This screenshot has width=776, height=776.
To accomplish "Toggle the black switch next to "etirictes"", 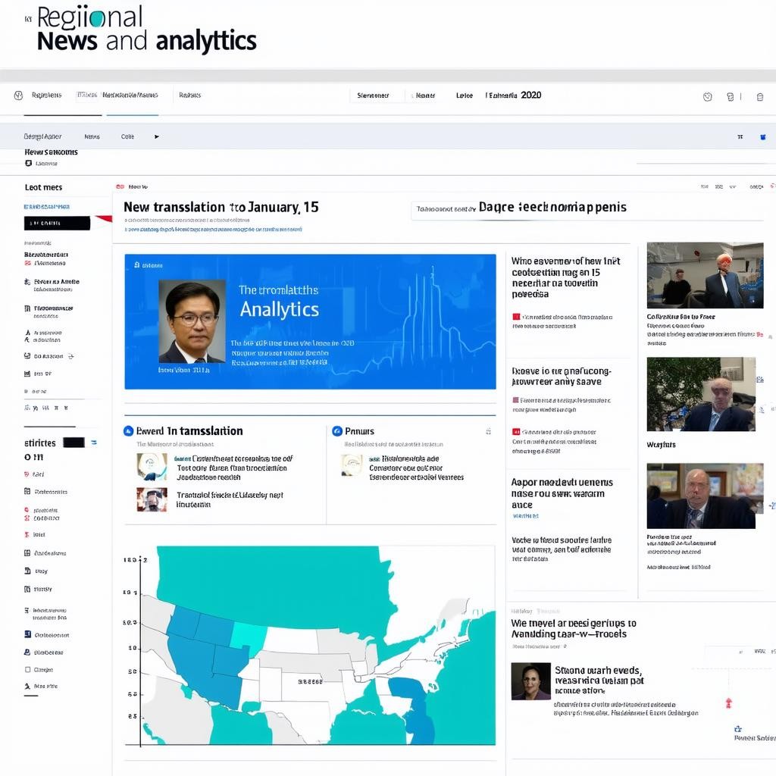I will 74,443.
